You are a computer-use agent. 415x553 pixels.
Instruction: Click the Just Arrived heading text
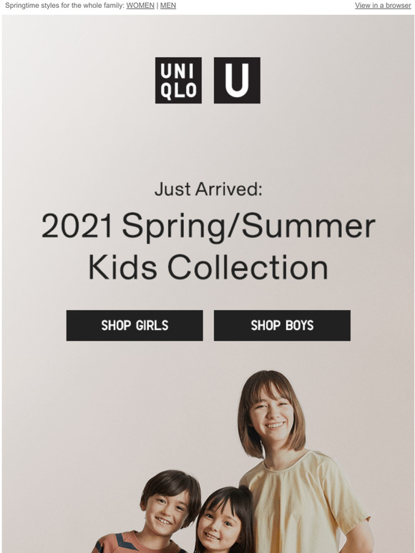coord(208,189)
